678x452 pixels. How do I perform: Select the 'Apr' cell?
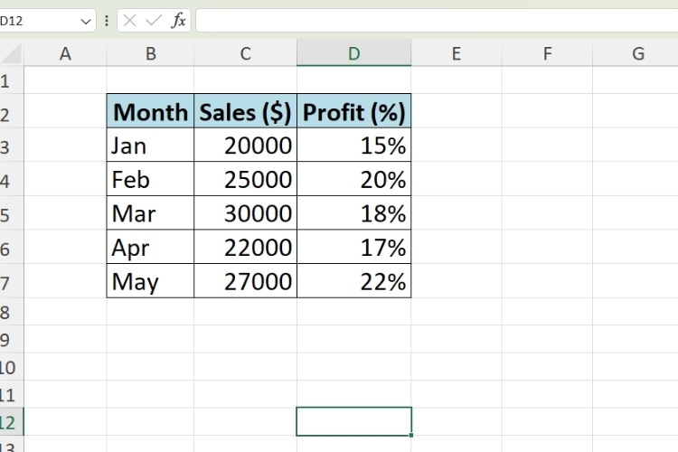150,247
